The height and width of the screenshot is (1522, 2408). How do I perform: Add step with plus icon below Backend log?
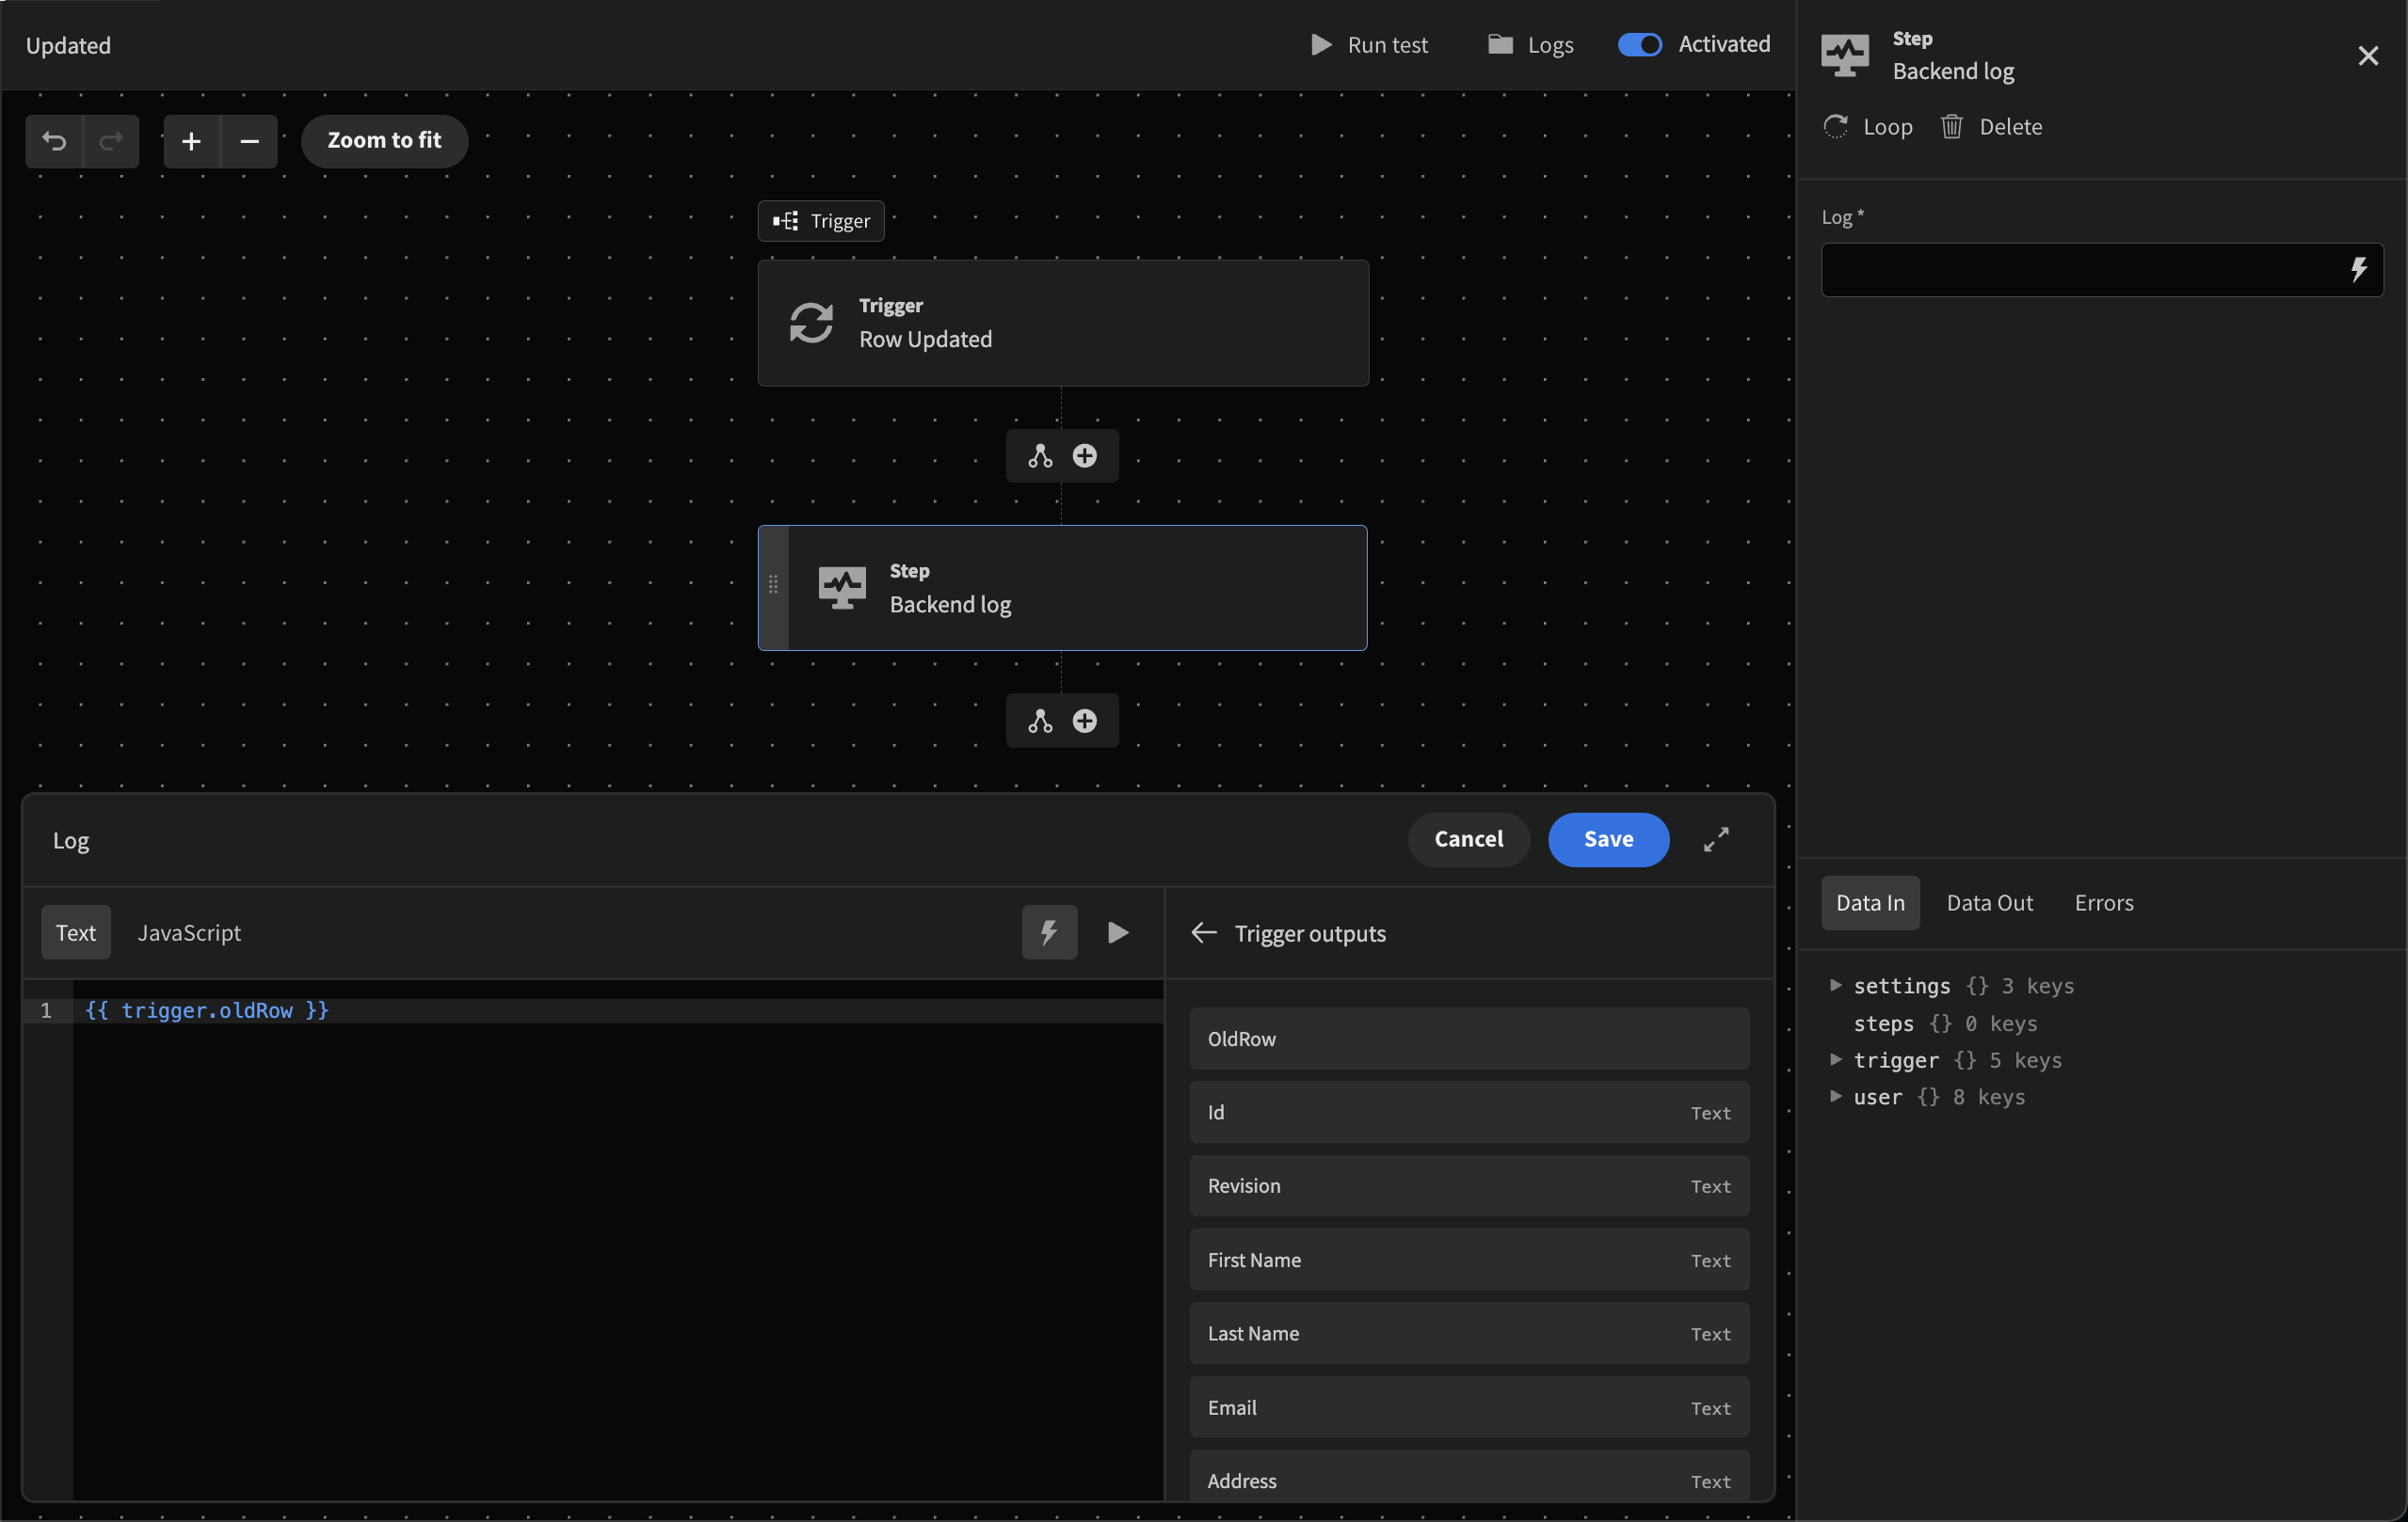pos(1084,721)
